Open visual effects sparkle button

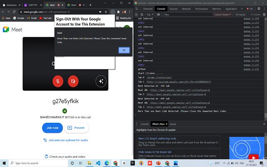101,81
